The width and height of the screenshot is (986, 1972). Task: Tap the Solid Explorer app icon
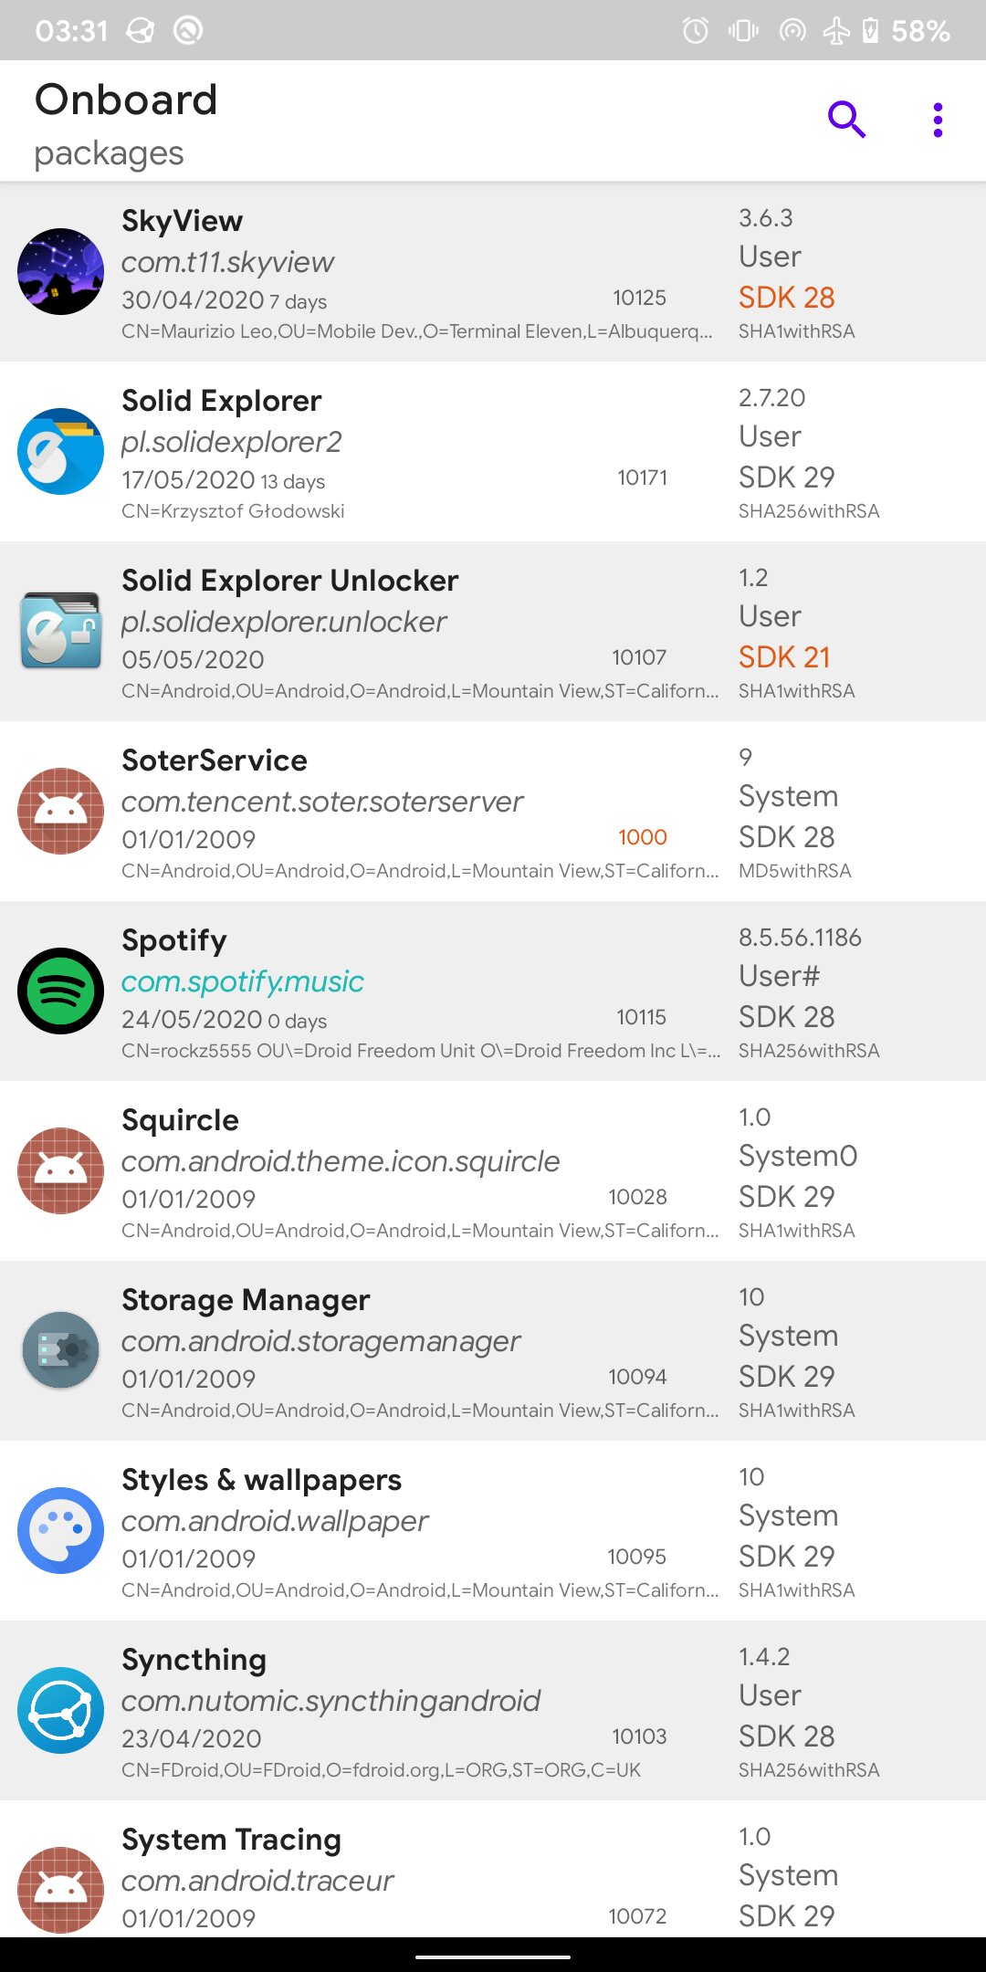tap(61, 451)
